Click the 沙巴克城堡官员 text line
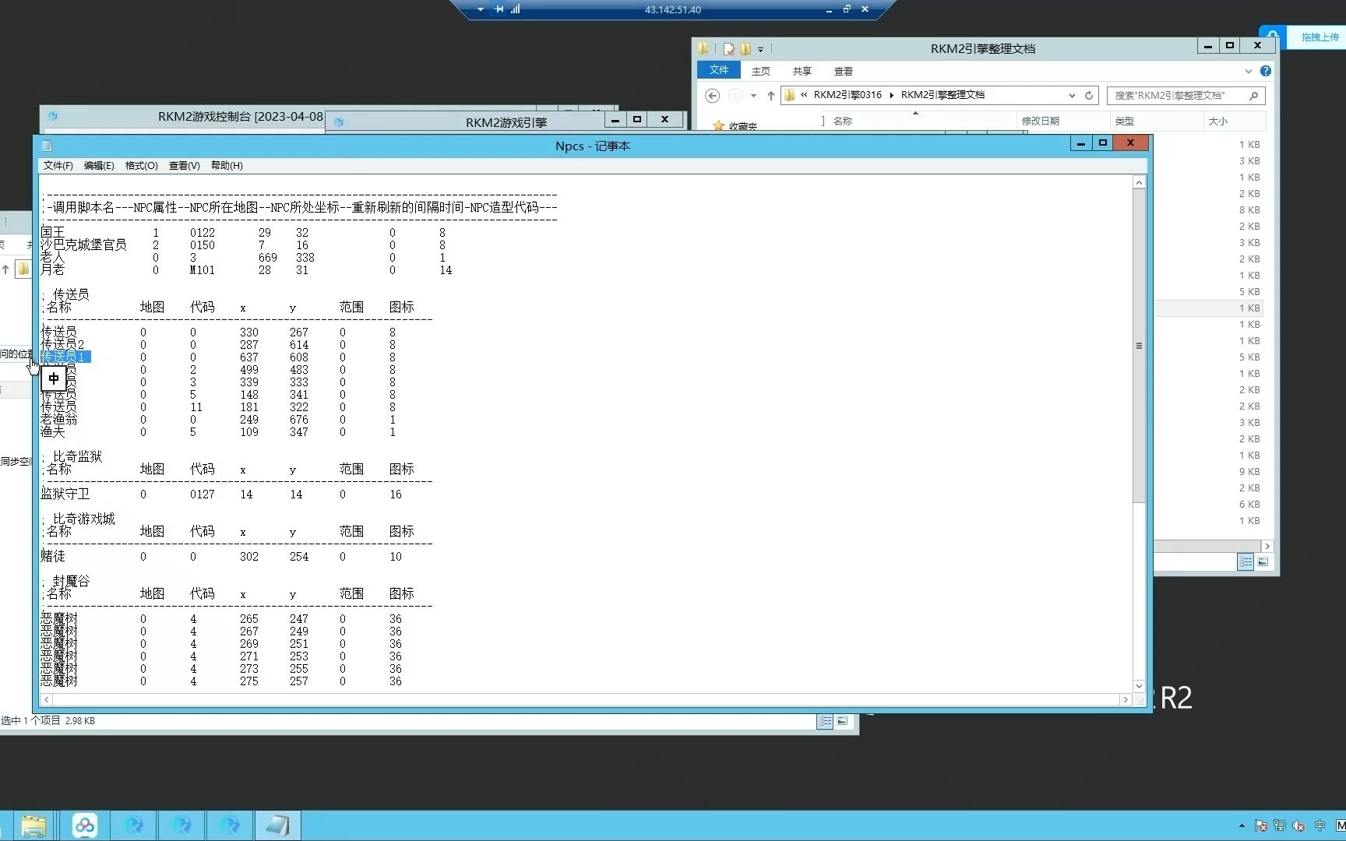 pos(83,245)
